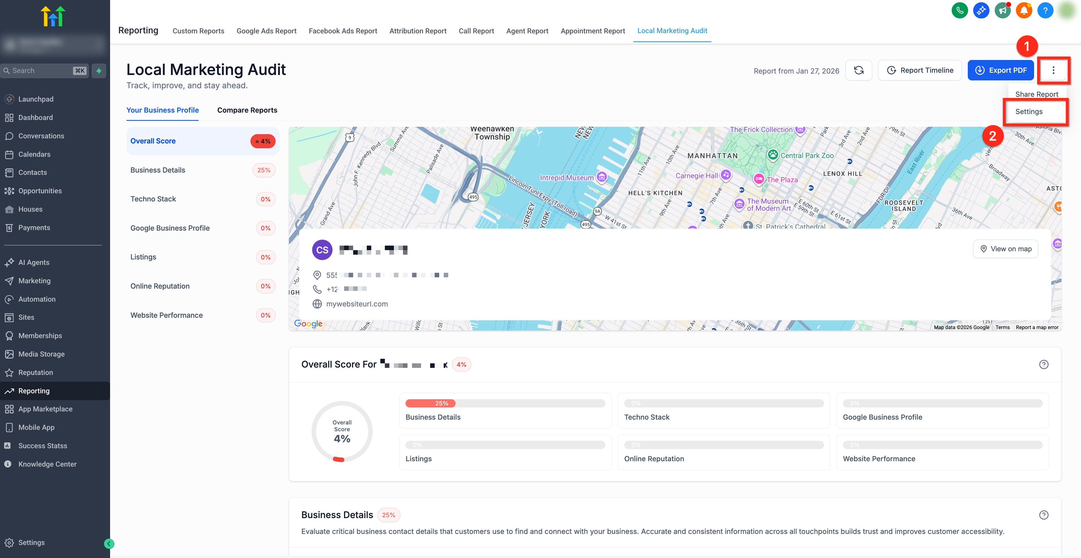Switch to the Compare Reports tab
The image size is (1081, 558).
tap(247, 110)
